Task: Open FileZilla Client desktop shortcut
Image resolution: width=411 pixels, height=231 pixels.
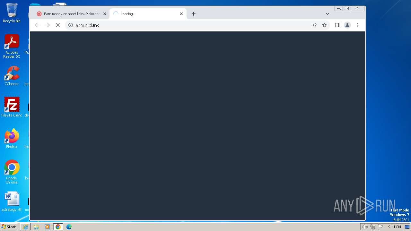Action: (12, 107)
